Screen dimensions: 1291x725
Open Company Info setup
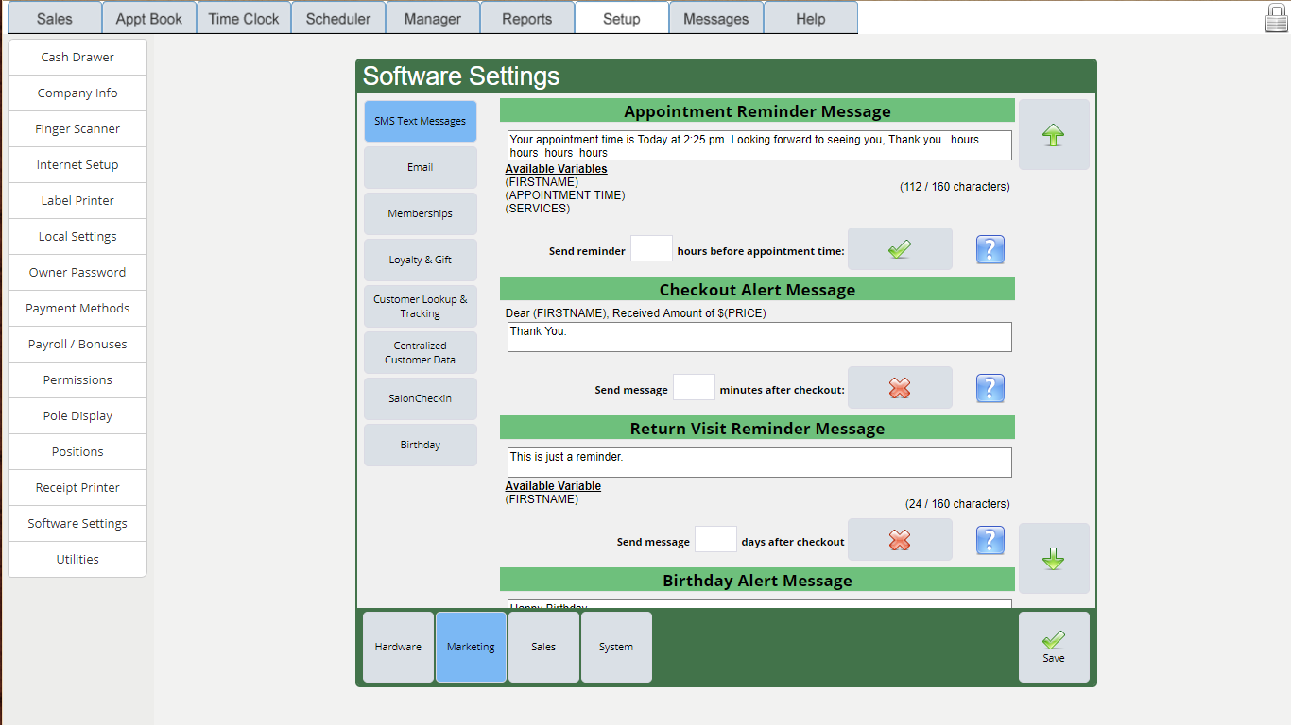[x=77, y=93]
